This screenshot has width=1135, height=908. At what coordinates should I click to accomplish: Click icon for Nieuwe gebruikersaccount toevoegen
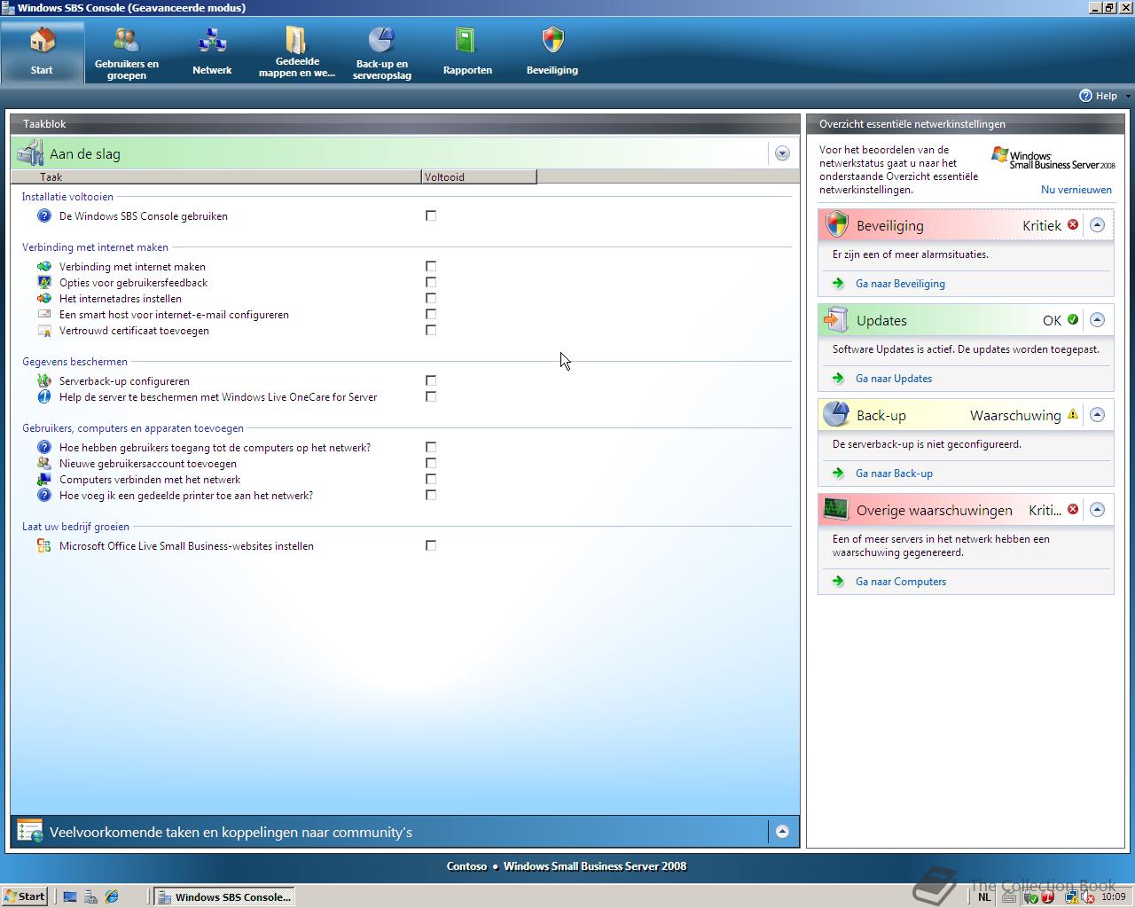44,463
